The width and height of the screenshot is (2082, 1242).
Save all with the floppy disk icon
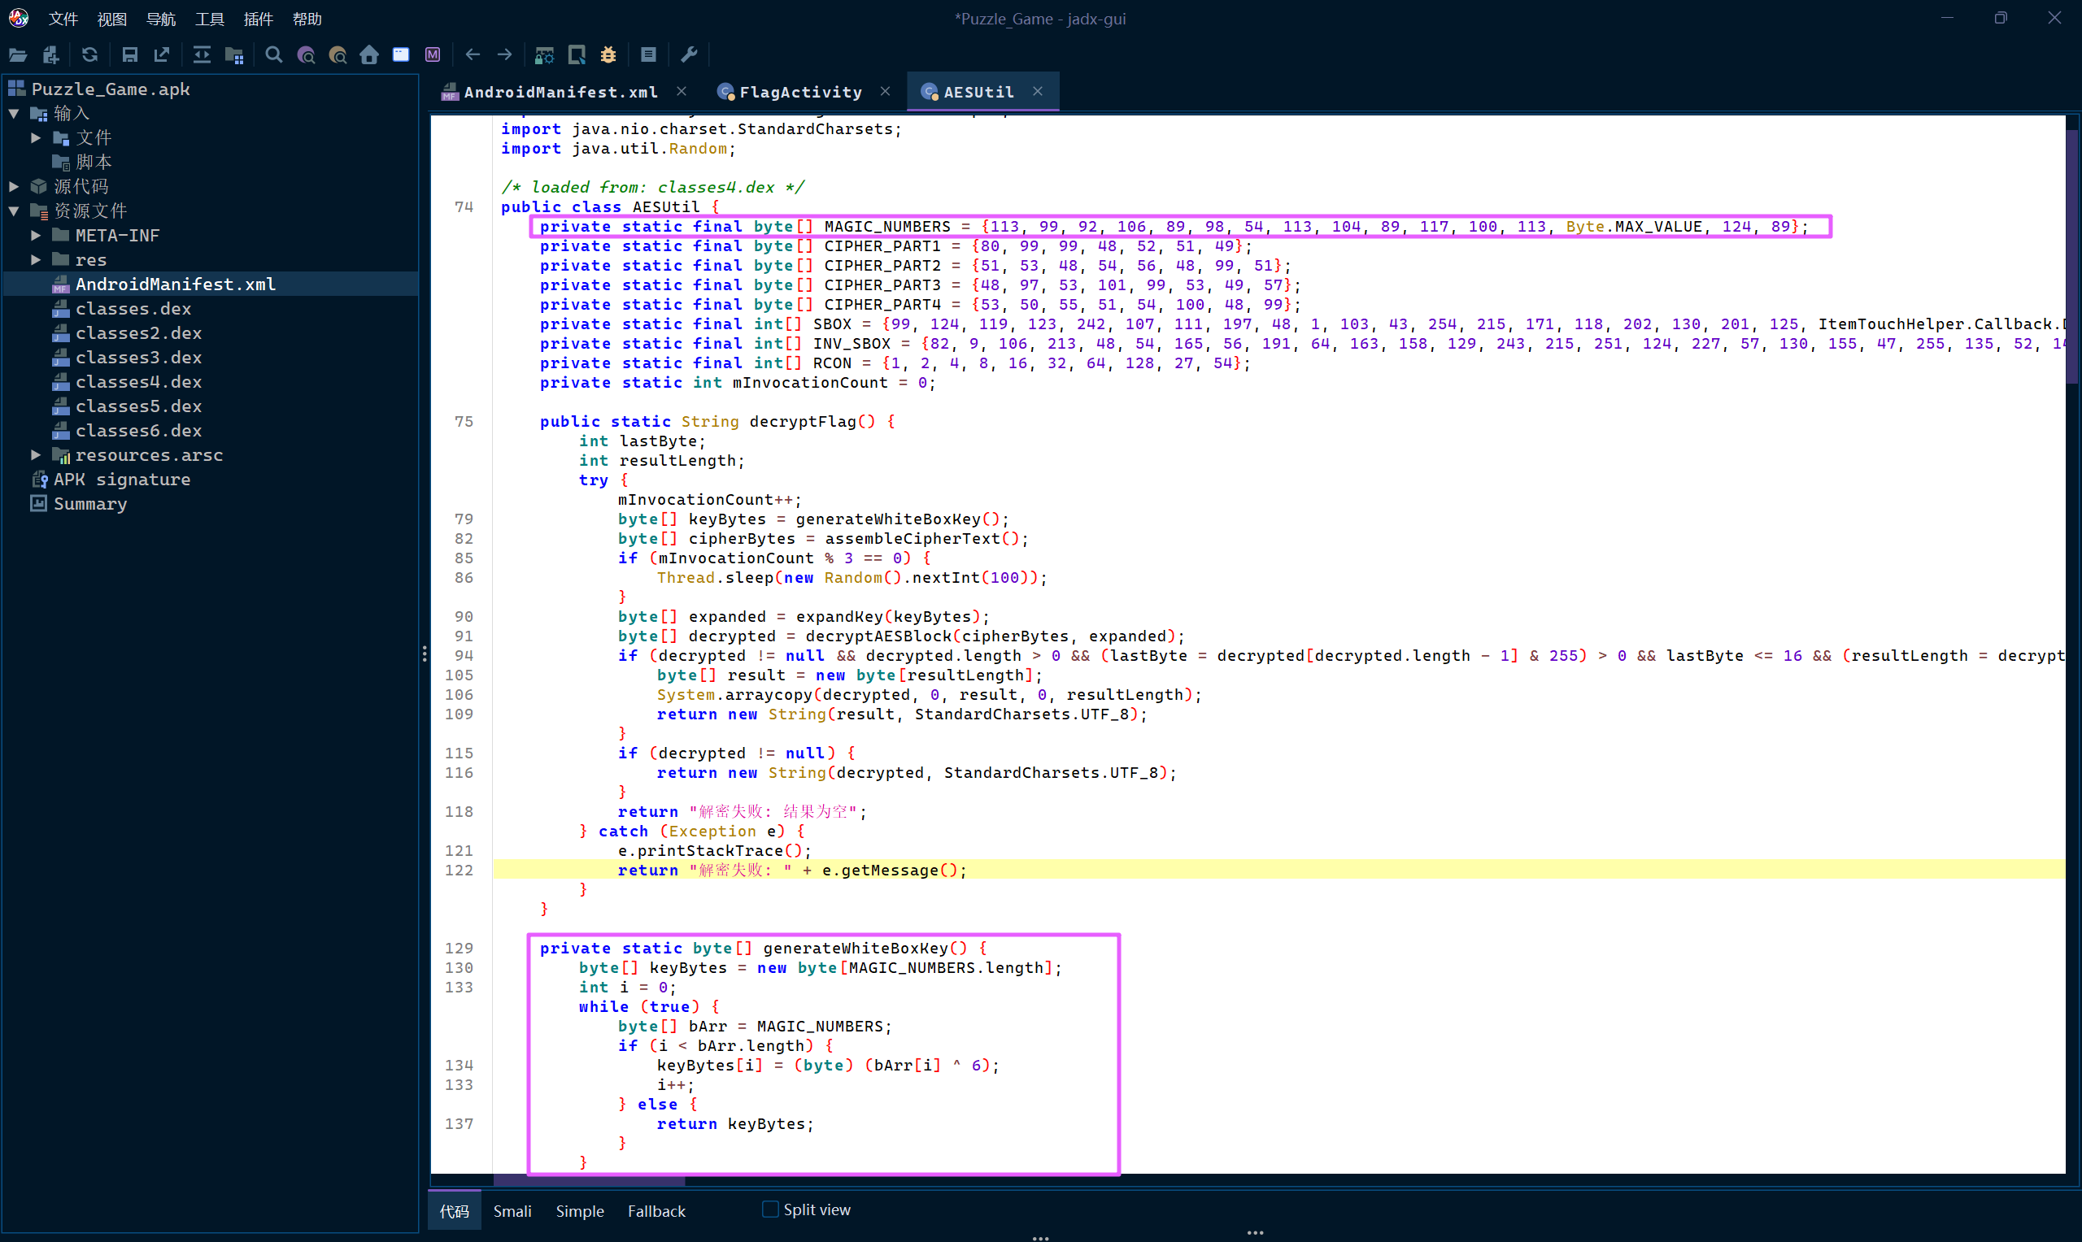(130, 55)
